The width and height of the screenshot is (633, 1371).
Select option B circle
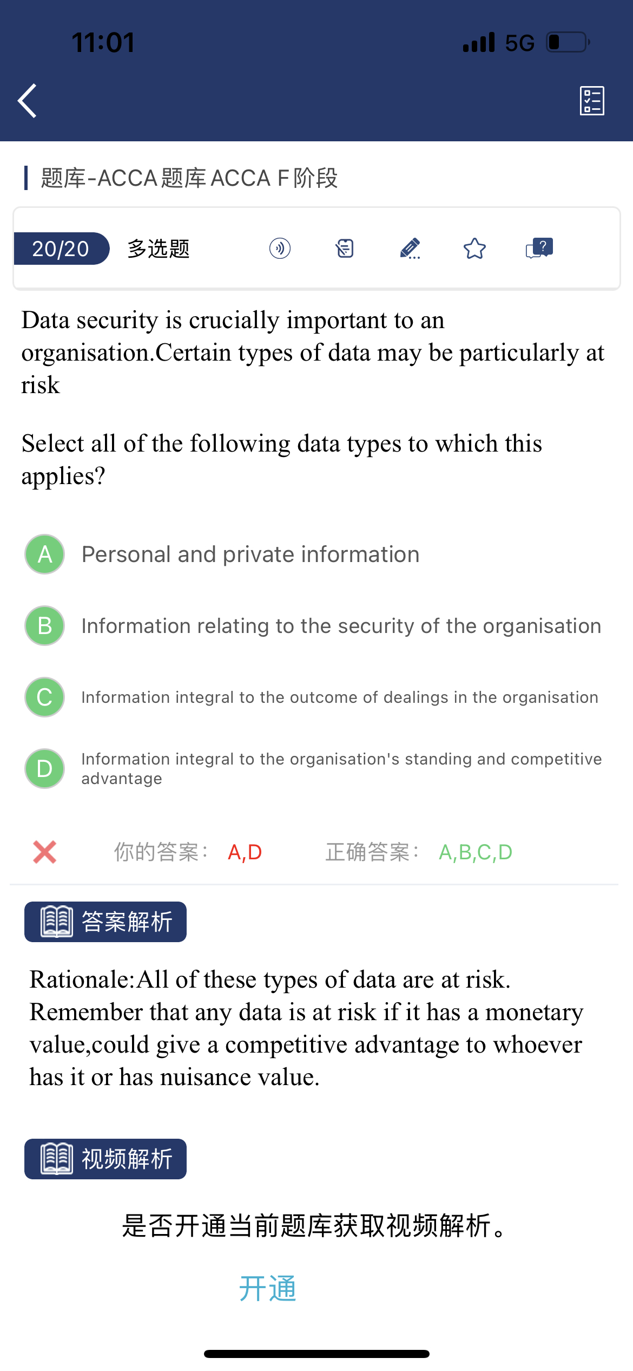(x=45, y=625)
